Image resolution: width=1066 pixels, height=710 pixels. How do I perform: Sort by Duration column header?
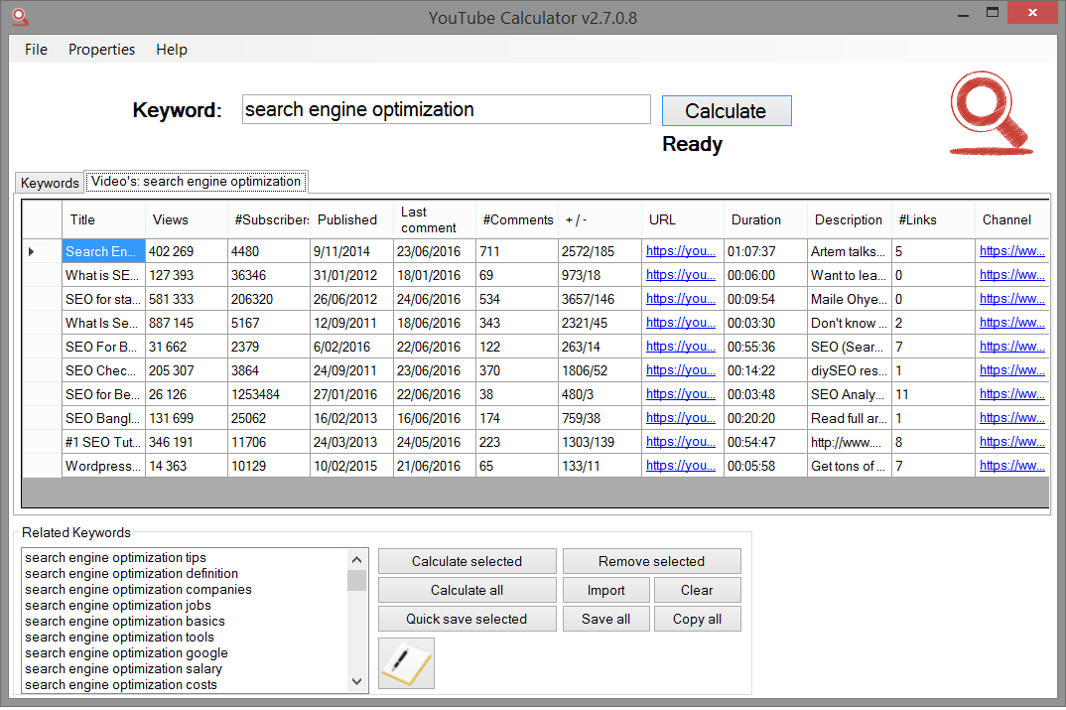click(765, 219)
